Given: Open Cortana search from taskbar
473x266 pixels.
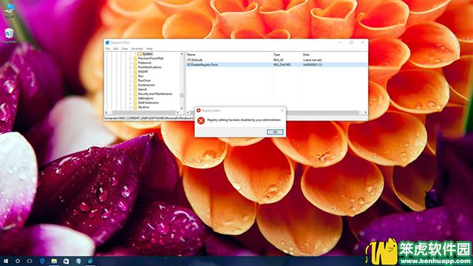Looking at the screenshot, I should click(18, 261).
